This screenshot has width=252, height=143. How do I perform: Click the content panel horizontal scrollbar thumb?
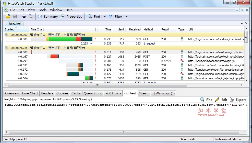pyautogui.click(x=124, y=132)
